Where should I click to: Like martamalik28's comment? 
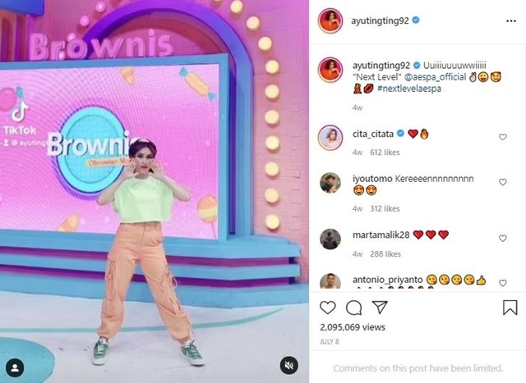[x=502, y=239]
